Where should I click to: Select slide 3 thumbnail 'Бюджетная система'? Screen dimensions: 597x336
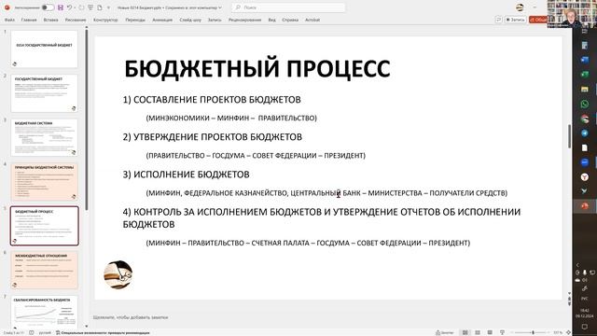click(44, 137)
